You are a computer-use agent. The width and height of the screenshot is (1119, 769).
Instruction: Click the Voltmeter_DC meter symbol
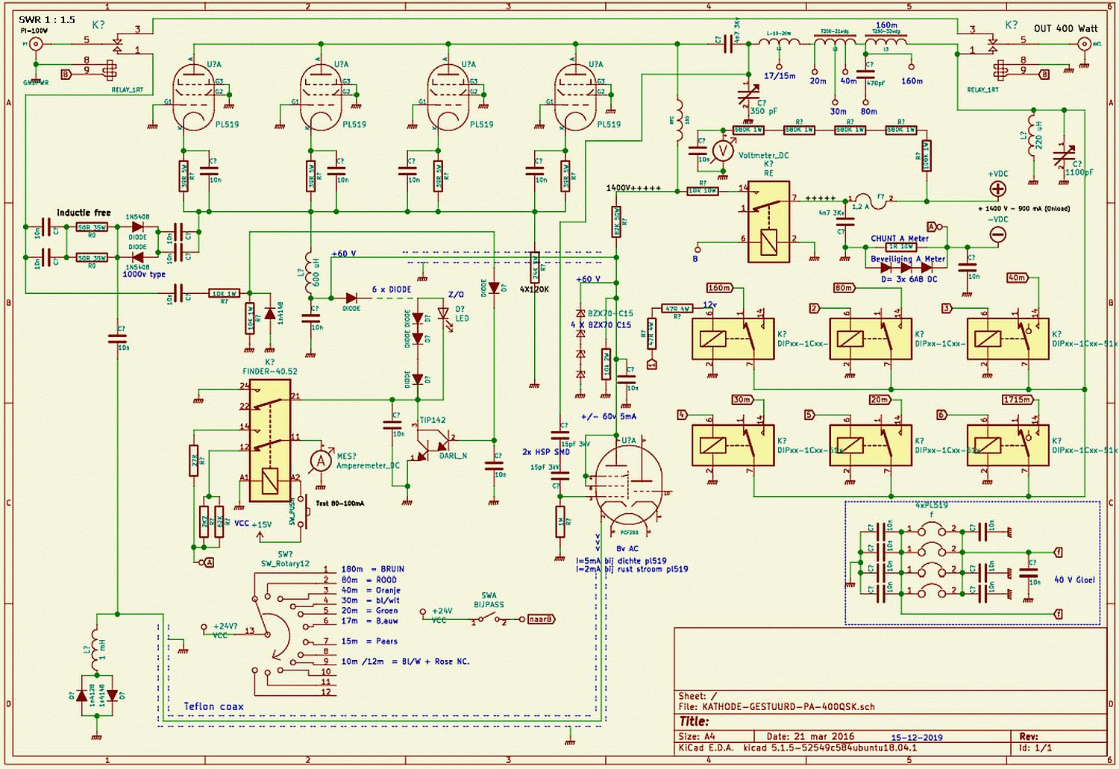[x=722, y=151]
